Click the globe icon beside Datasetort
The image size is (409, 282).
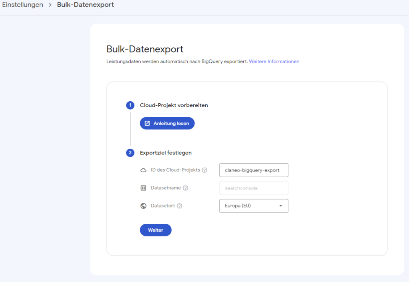coord(143,206)
